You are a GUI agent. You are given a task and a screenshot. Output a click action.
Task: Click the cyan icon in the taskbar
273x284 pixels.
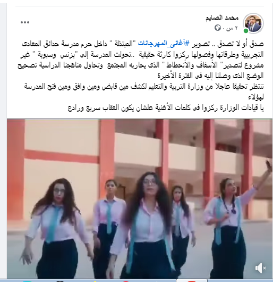pos(28,282)
